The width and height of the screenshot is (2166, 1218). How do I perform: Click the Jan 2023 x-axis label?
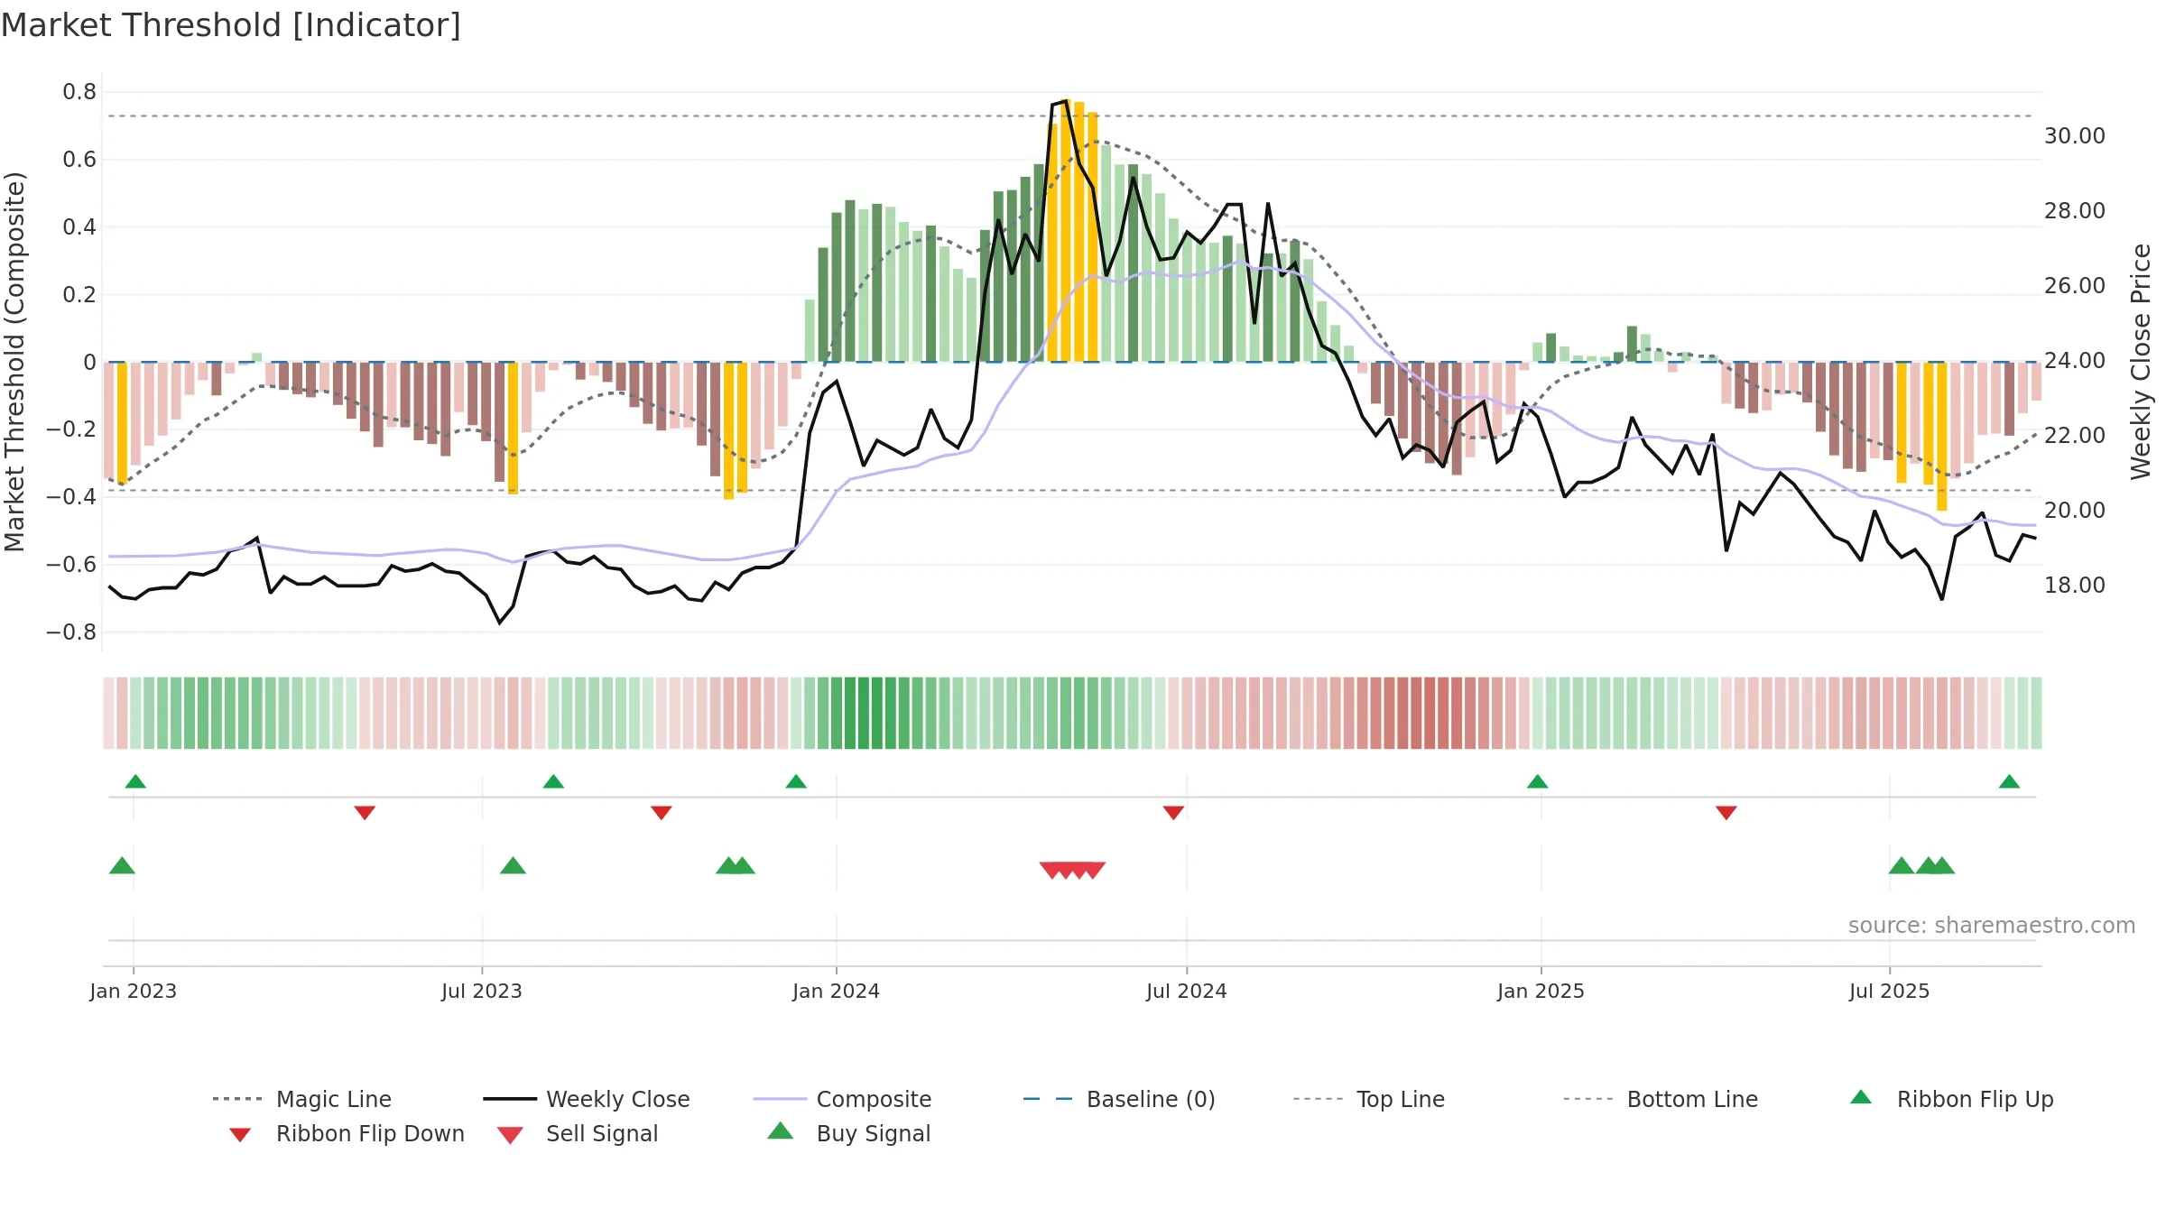click(x=134, y=991)
